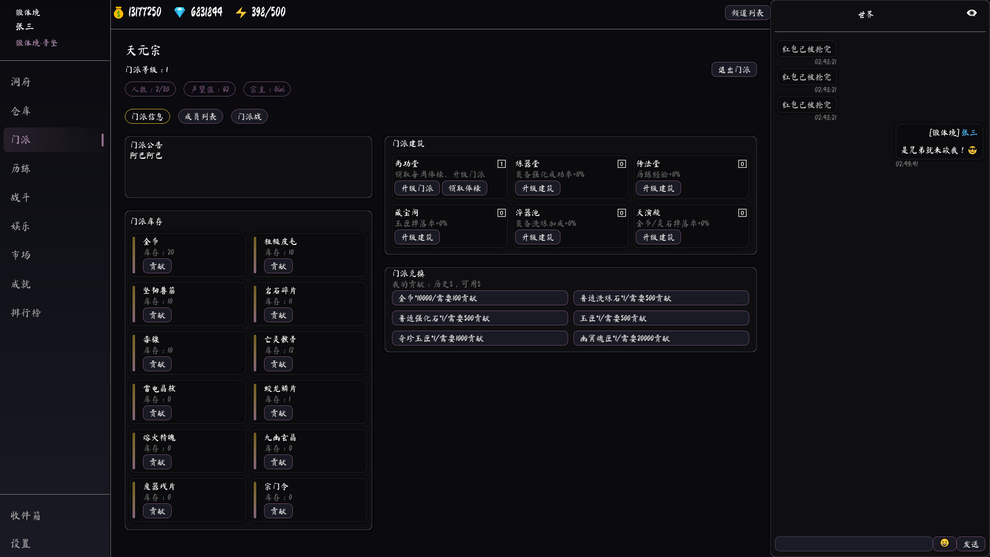
Task: Open 设置 from the sidebar
Action: [21, 544]
